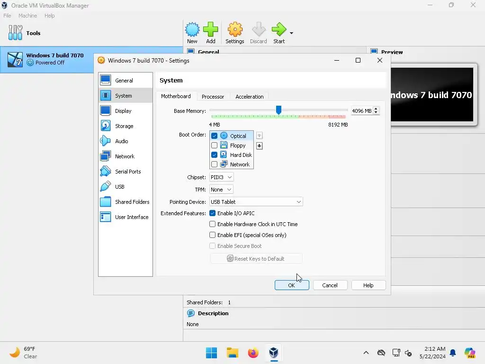Open General settings icon in sidebar
485x364 pixels.
106,80
